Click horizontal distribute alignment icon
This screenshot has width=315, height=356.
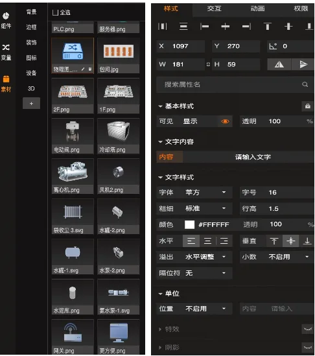[163, 27]
